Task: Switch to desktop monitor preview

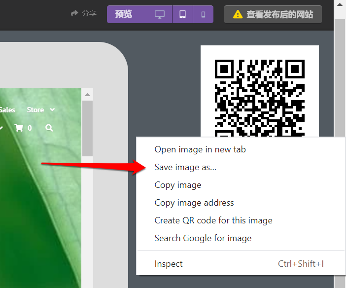Action: 160,15
